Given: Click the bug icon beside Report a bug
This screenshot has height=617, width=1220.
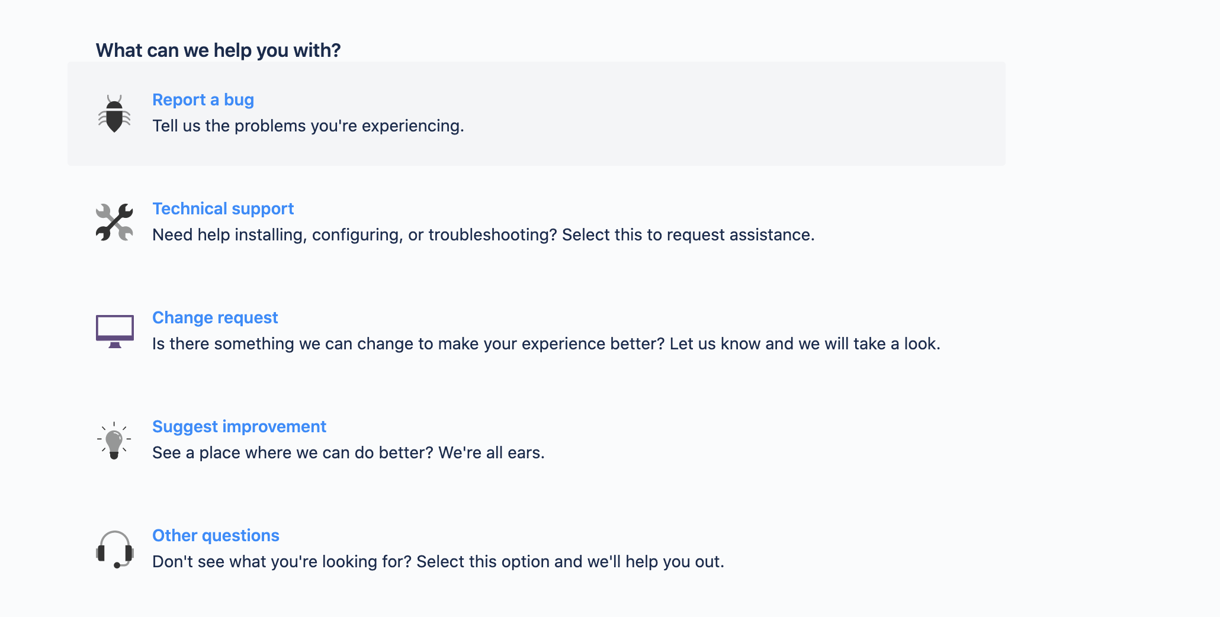Looking at the screenshot, I should point(114,114).
